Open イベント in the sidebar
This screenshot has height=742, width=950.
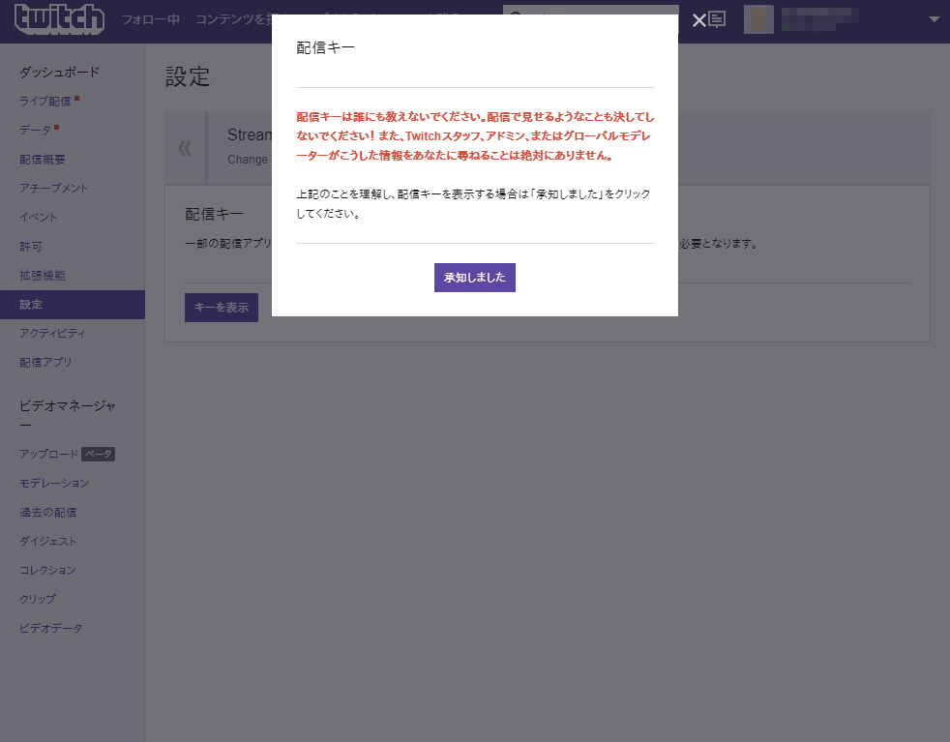click(x=38, y=217)
